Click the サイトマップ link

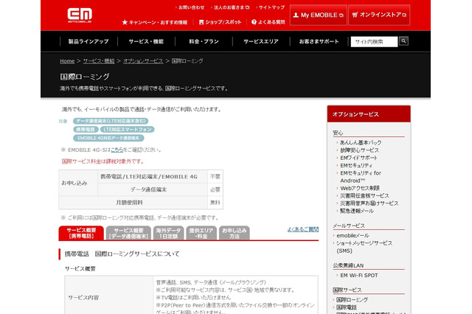pyautogui.click(x=271, y=7)
